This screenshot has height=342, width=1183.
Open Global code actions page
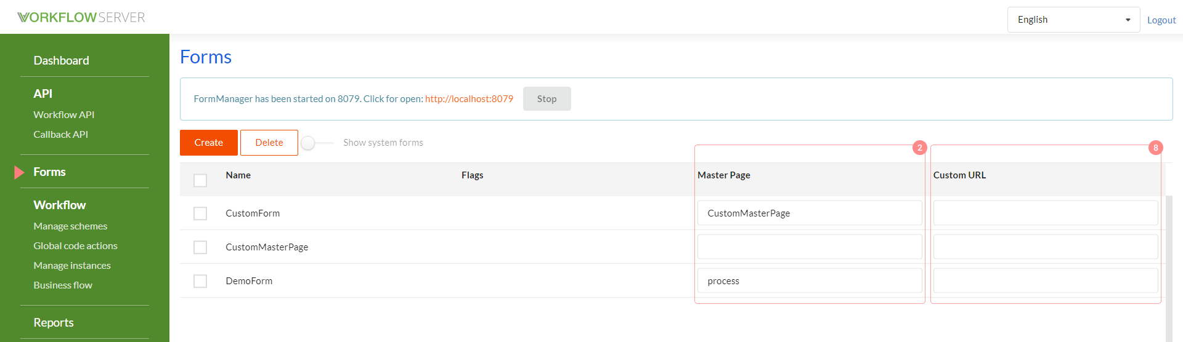pyautogui.click(x=75, y=245)
